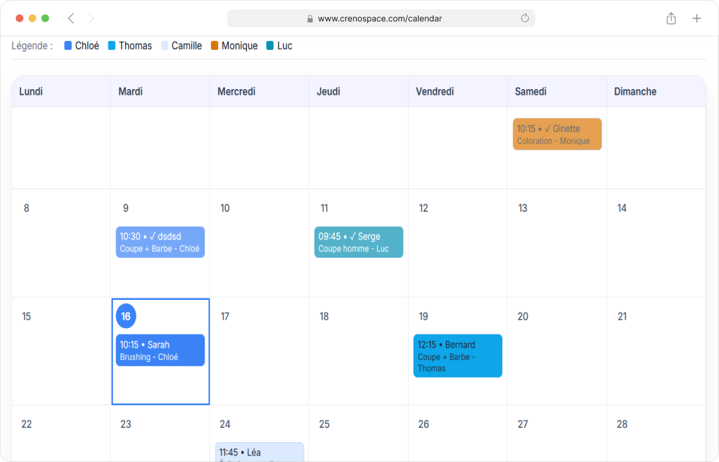Select the Sarah Brushing appointment
This screenshot has width=719, height=462.
pos(160,351)
